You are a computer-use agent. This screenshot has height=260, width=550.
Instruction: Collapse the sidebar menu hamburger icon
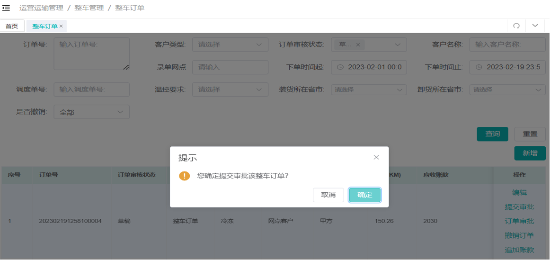pyautogui.click(x=6, y=8)
